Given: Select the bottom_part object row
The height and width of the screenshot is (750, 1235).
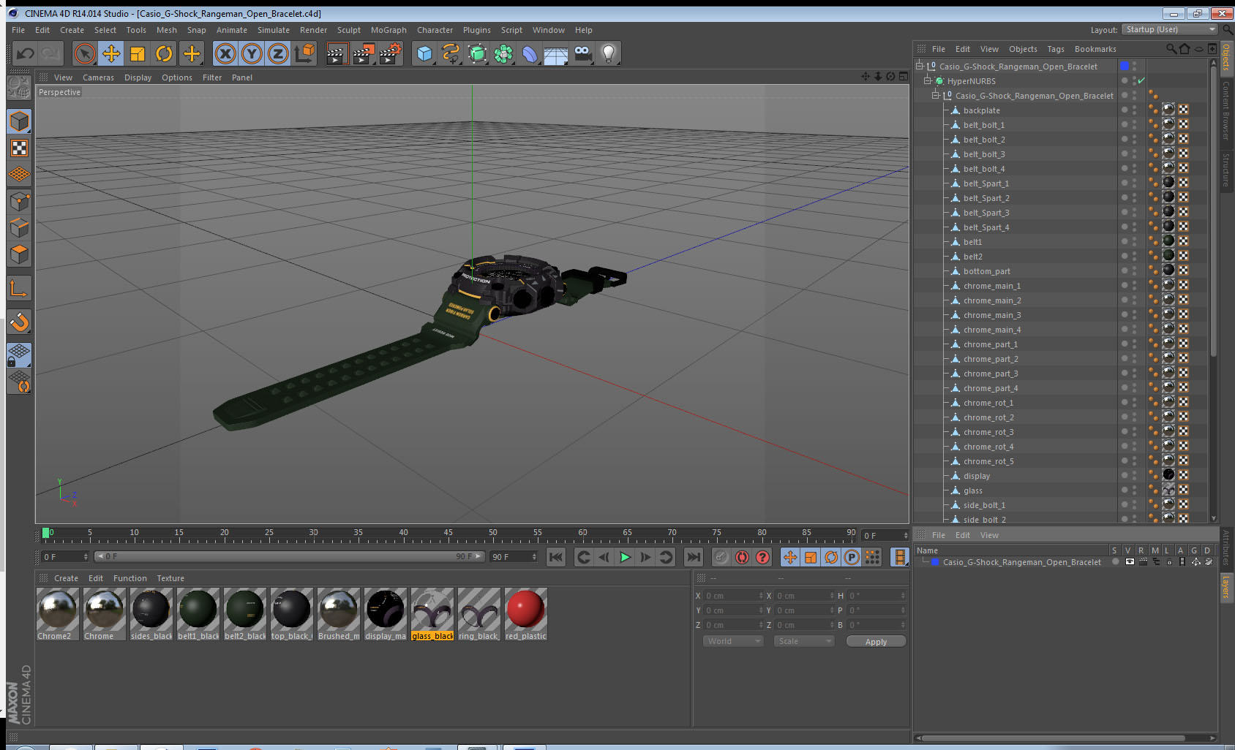Looking at the screenshot, I should tap(986, 270).
